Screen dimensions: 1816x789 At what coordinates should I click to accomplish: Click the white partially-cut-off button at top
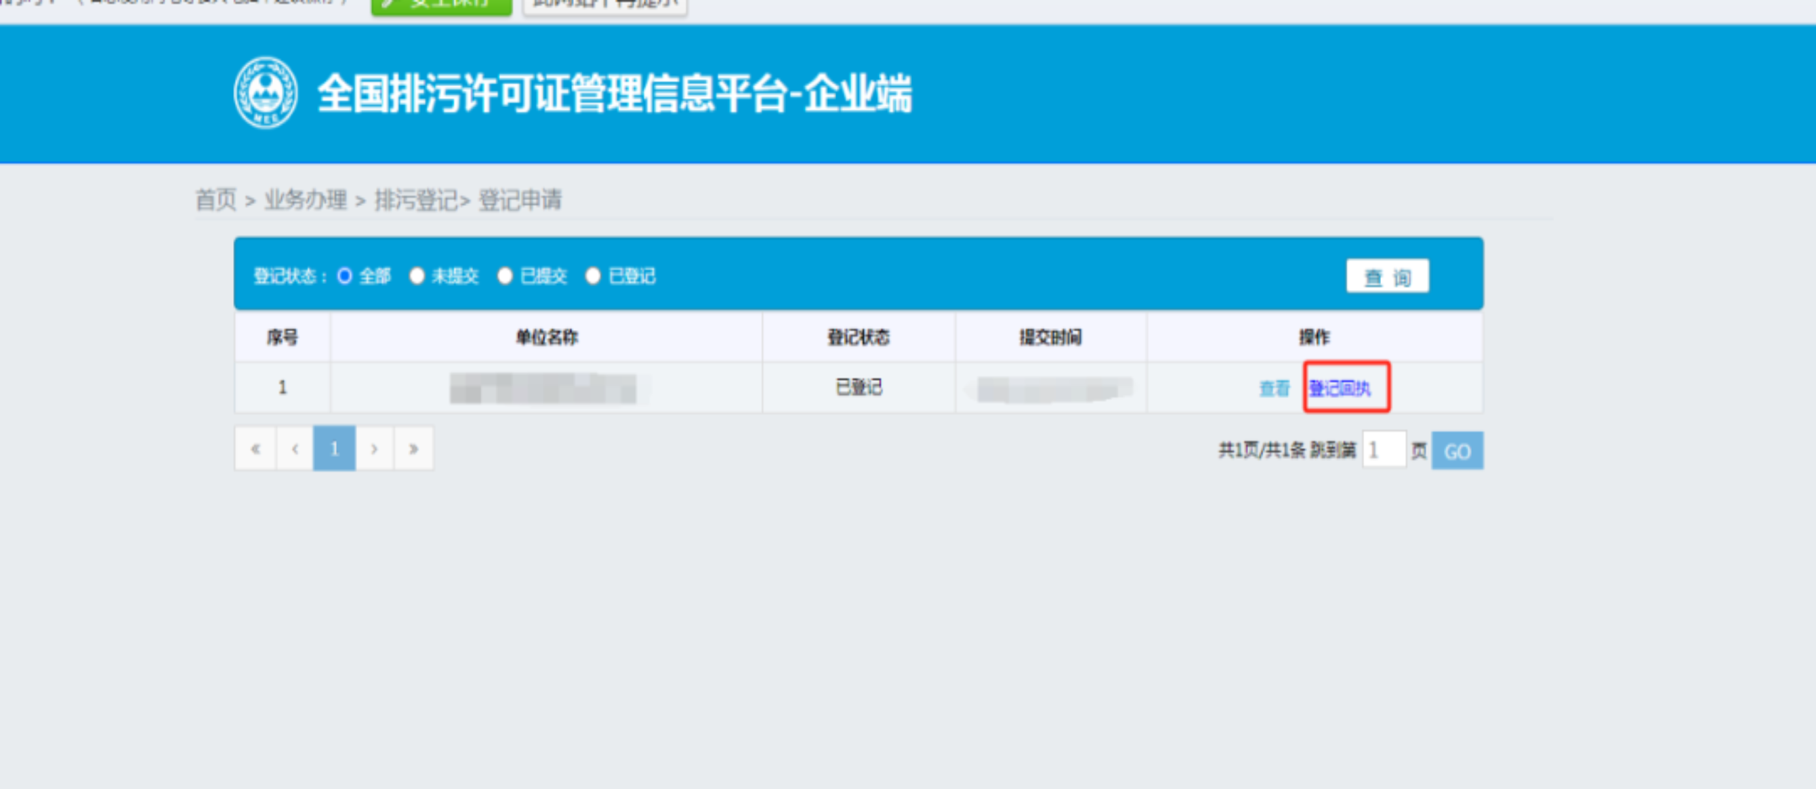point(605,5)
